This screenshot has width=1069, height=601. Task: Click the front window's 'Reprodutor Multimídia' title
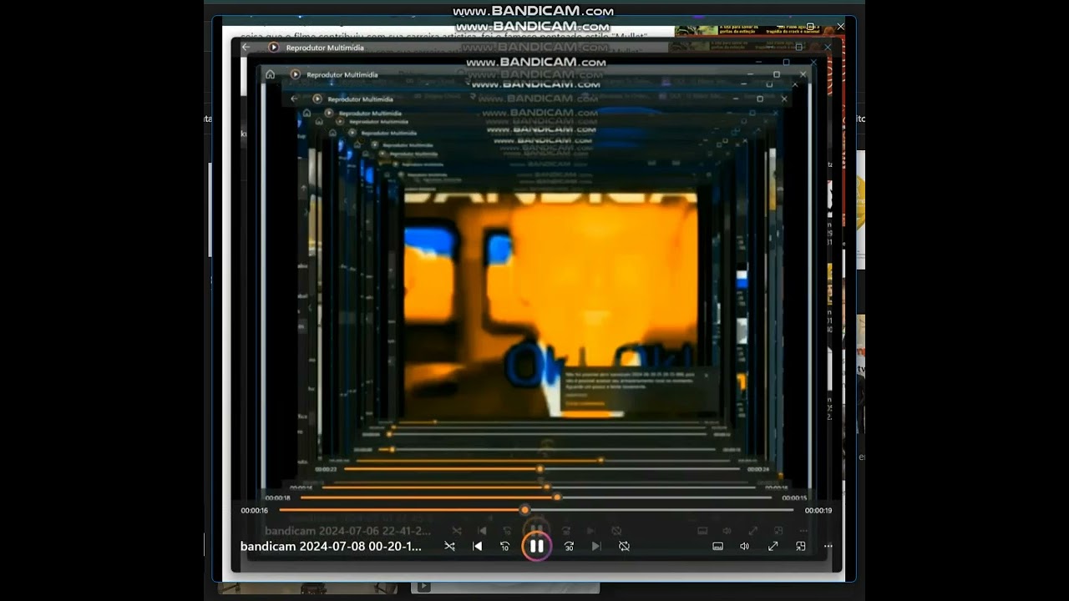tap(325, 48)
